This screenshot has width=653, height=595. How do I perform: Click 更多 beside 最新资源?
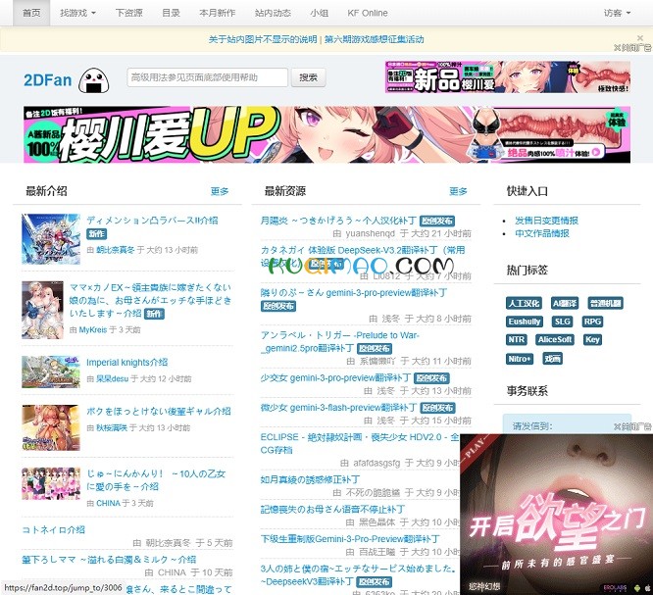[x=458, y=191]
